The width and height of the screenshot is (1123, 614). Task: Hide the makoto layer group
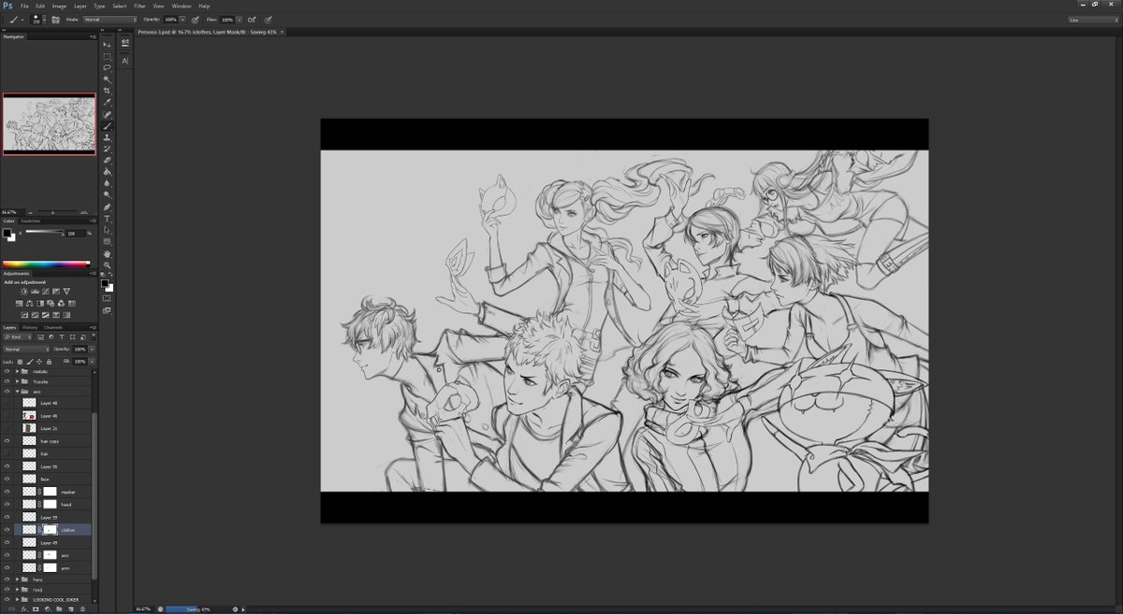[x=7, y=371]
